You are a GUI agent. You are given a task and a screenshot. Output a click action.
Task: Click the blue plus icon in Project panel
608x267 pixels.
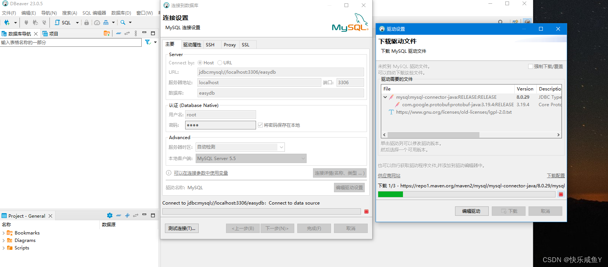(x=127, y=215)
